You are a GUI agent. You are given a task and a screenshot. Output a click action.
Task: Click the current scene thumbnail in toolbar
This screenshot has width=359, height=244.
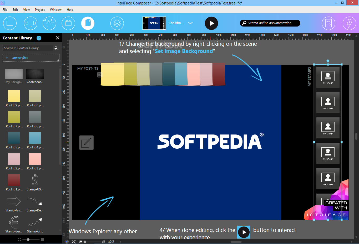[154, 23]
